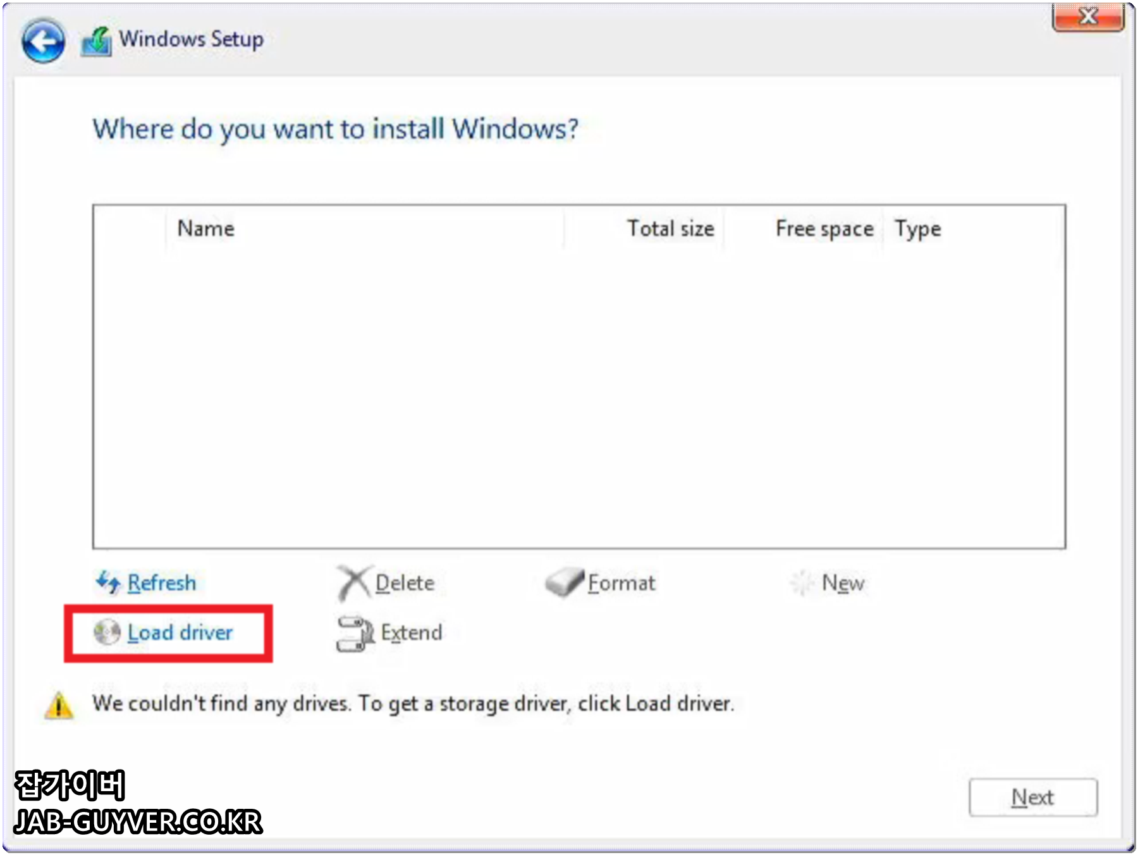
Task: Click the Extend partition icon
Action: 355,633
